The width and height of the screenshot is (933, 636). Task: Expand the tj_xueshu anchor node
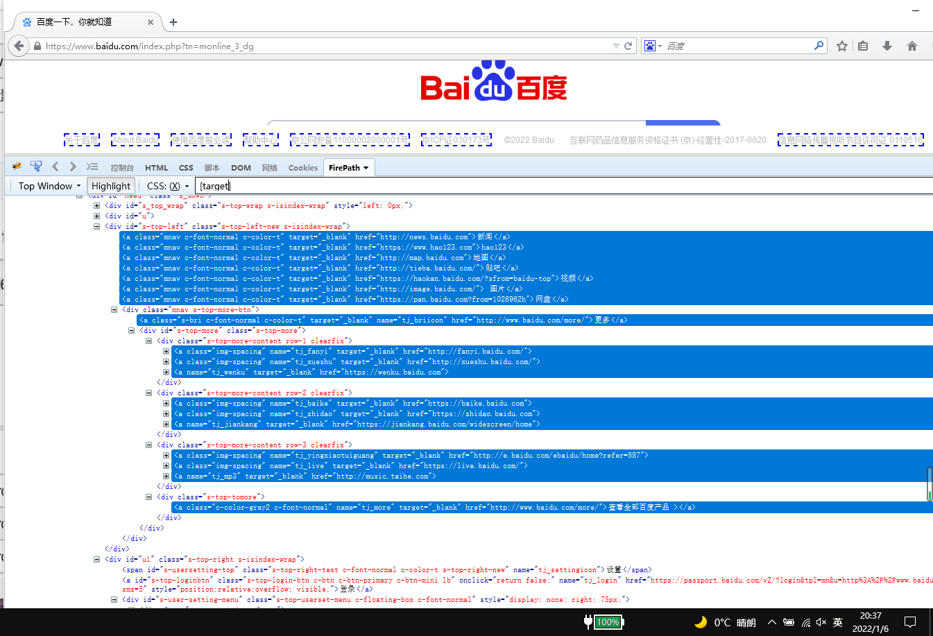[166, 361]
